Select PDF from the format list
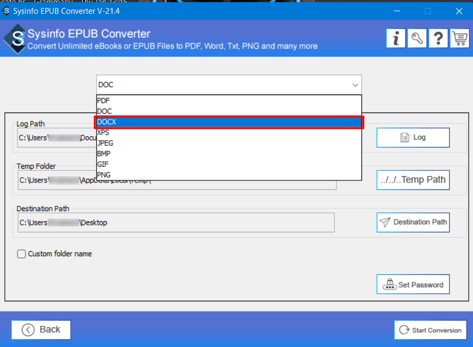The height and width of the screenshot is (347, 473). (229, 101)
